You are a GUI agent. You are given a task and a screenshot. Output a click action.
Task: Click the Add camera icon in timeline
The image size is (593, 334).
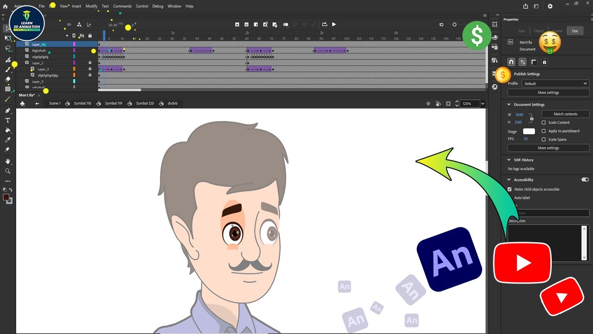pos(69,25)
